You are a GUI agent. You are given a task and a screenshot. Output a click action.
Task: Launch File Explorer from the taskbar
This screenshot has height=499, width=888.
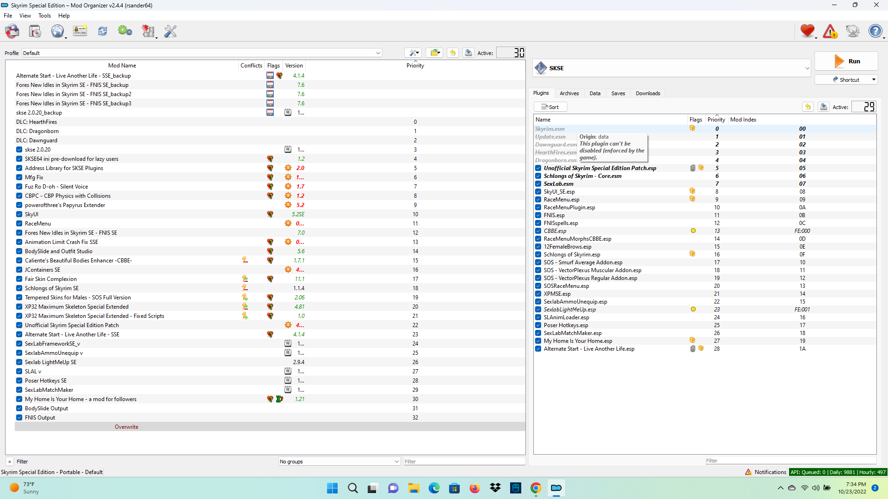point(413,488)
